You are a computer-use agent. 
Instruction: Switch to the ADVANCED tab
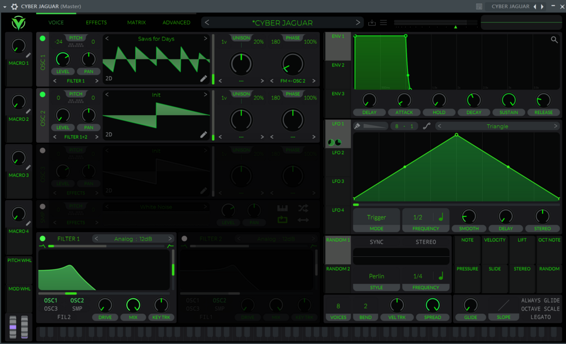click(x=176, y=22)
